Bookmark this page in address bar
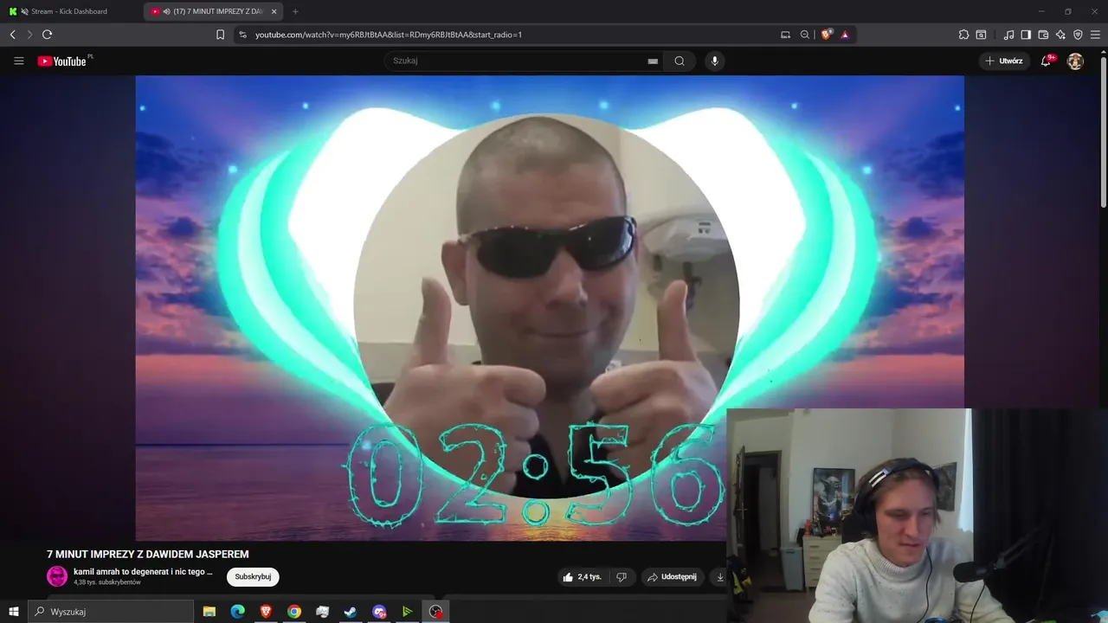The image size is (1108, 623). (x=220, y=35)
